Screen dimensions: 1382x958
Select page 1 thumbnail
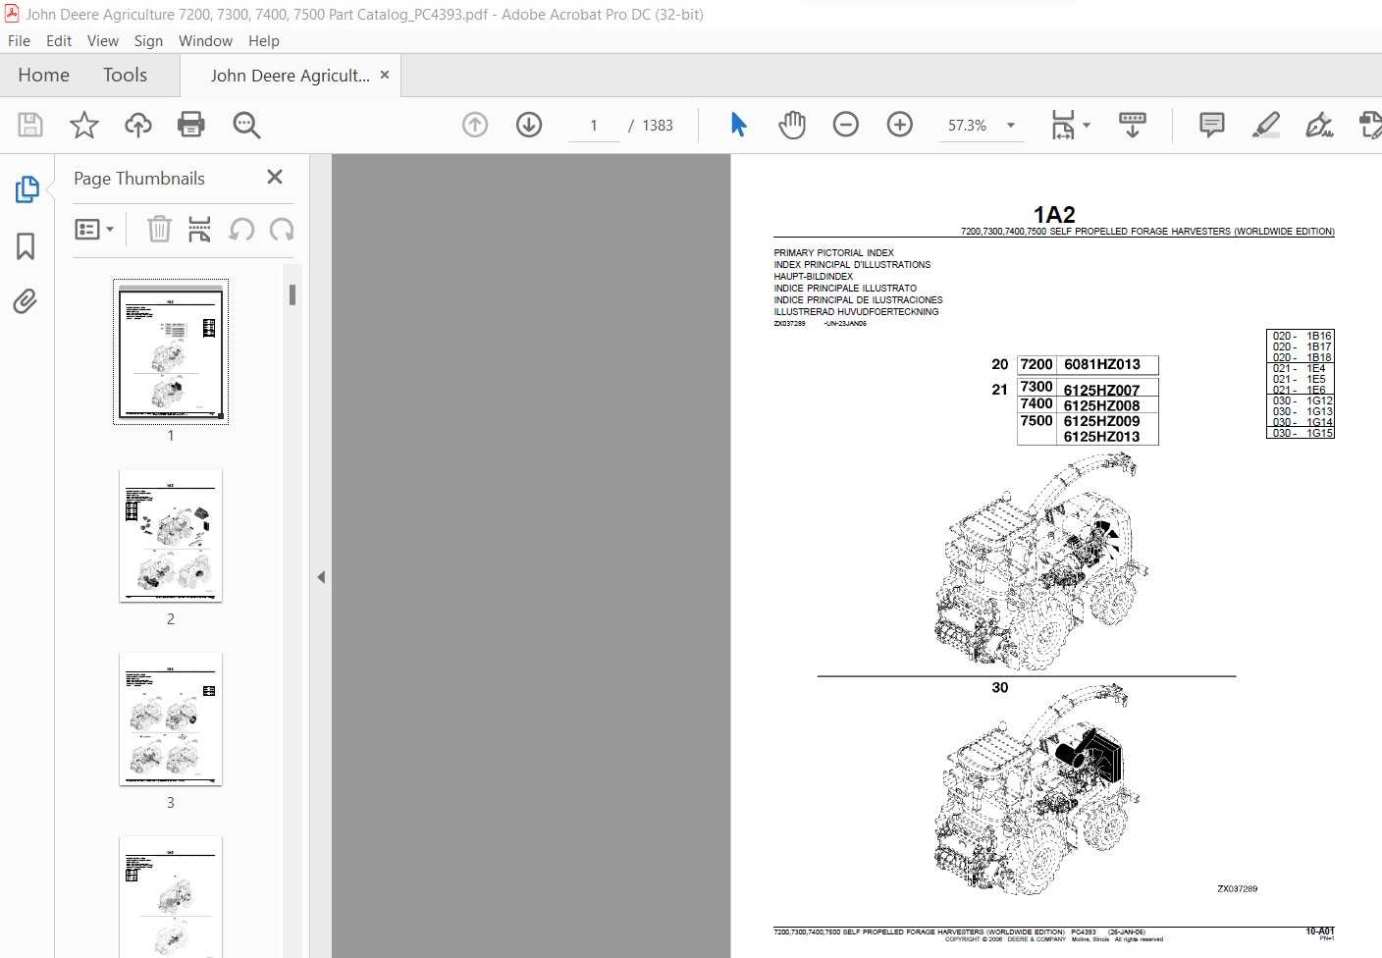(171, 352)
